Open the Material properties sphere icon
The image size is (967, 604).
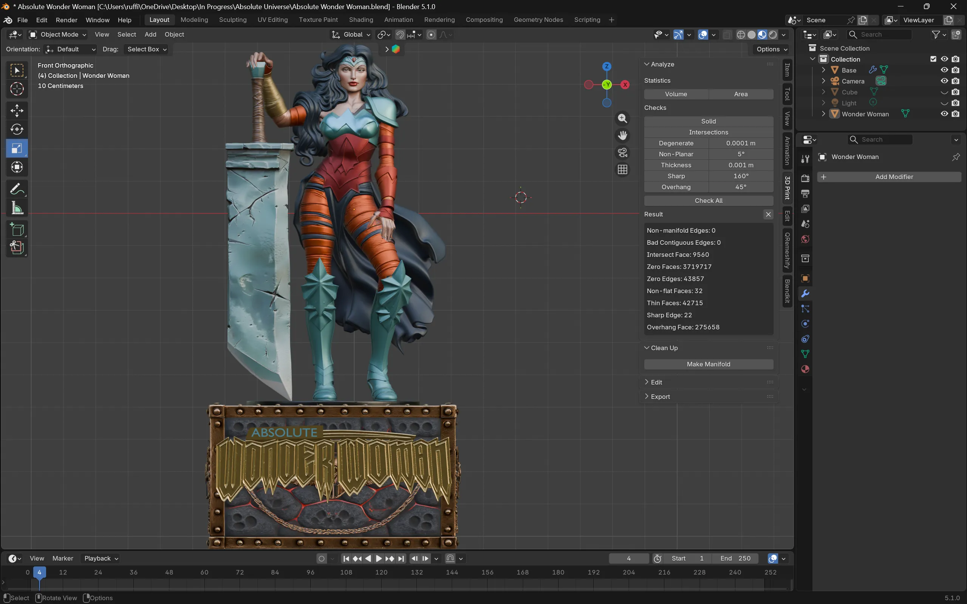[x=805, y=369]
